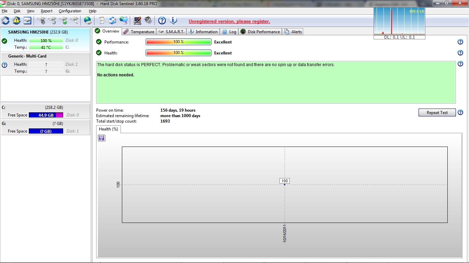Screen dimensions: 469x263
Task: Switch to the Alerts tab
Action: click(x=293, y=32)
